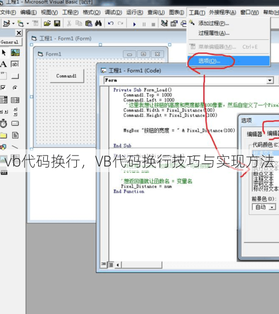Select the OptionButton tool in toolbox
Viewport: 279px width, 314px height.
[x=15, y=88]
